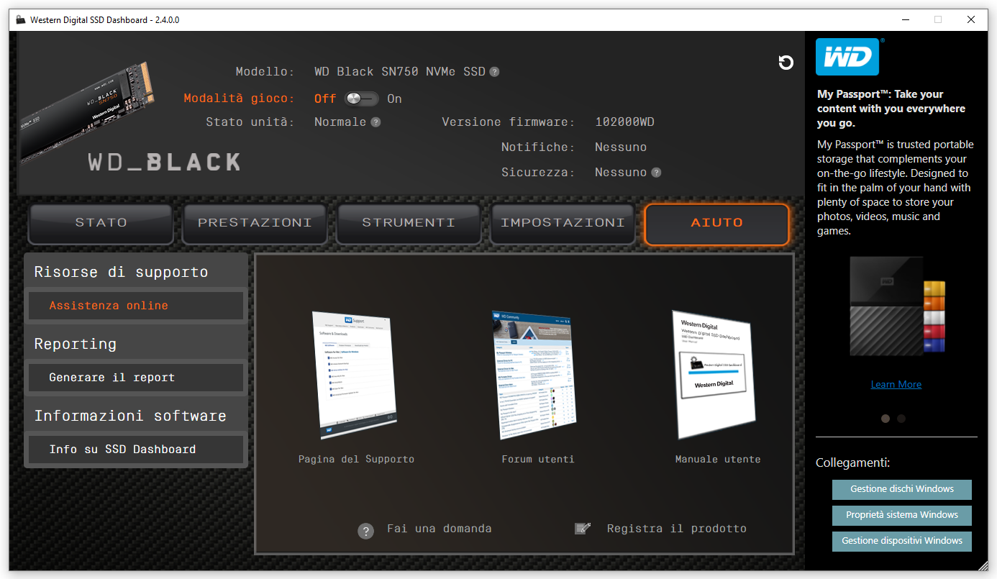Click question mark icon for Fai una domanda
Screen dimensions: 997x579
[x=366, y=532]
